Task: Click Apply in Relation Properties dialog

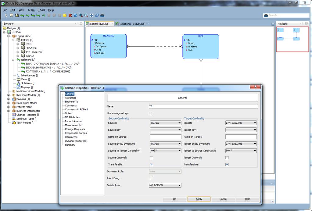Action: tap(199, 199)
